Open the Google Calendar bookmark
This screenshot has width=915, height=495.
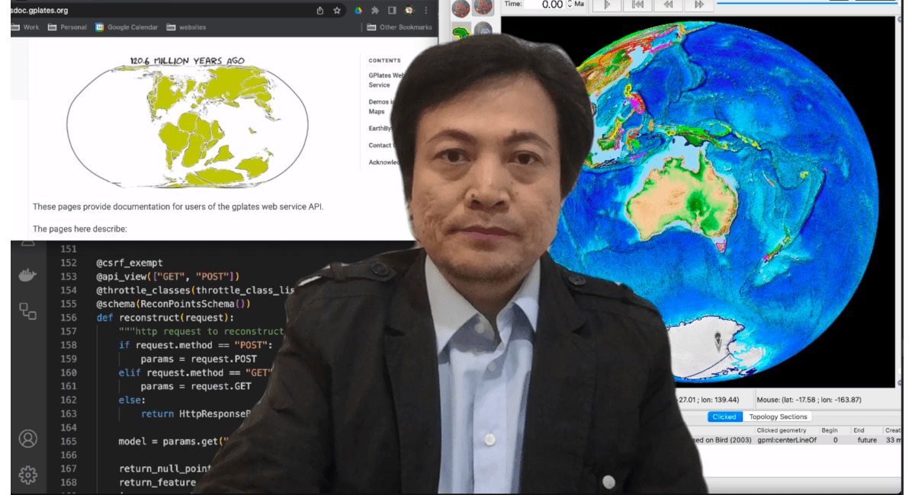tap(127, 27)
